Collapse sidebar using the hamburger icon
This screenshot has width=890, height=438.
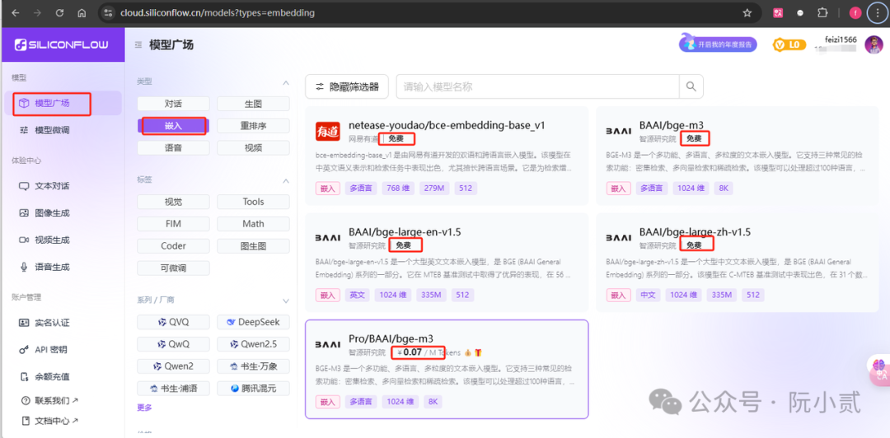coord(138,44)
